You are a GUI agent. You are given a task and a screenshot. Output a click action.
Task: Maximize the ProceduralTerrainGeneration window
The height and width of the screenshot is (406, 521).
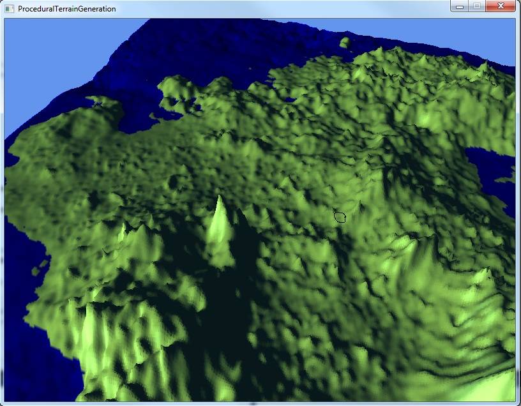pos(477,6)
